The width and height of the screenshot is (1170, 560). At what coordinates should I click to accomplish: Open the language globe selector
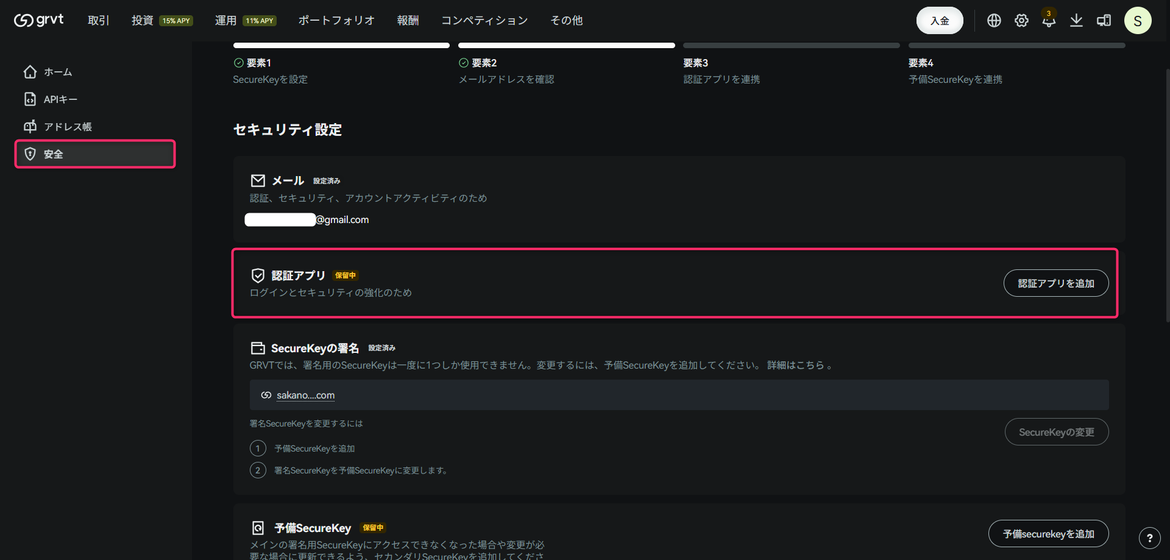pyautogui.click(x=994, y=20)
